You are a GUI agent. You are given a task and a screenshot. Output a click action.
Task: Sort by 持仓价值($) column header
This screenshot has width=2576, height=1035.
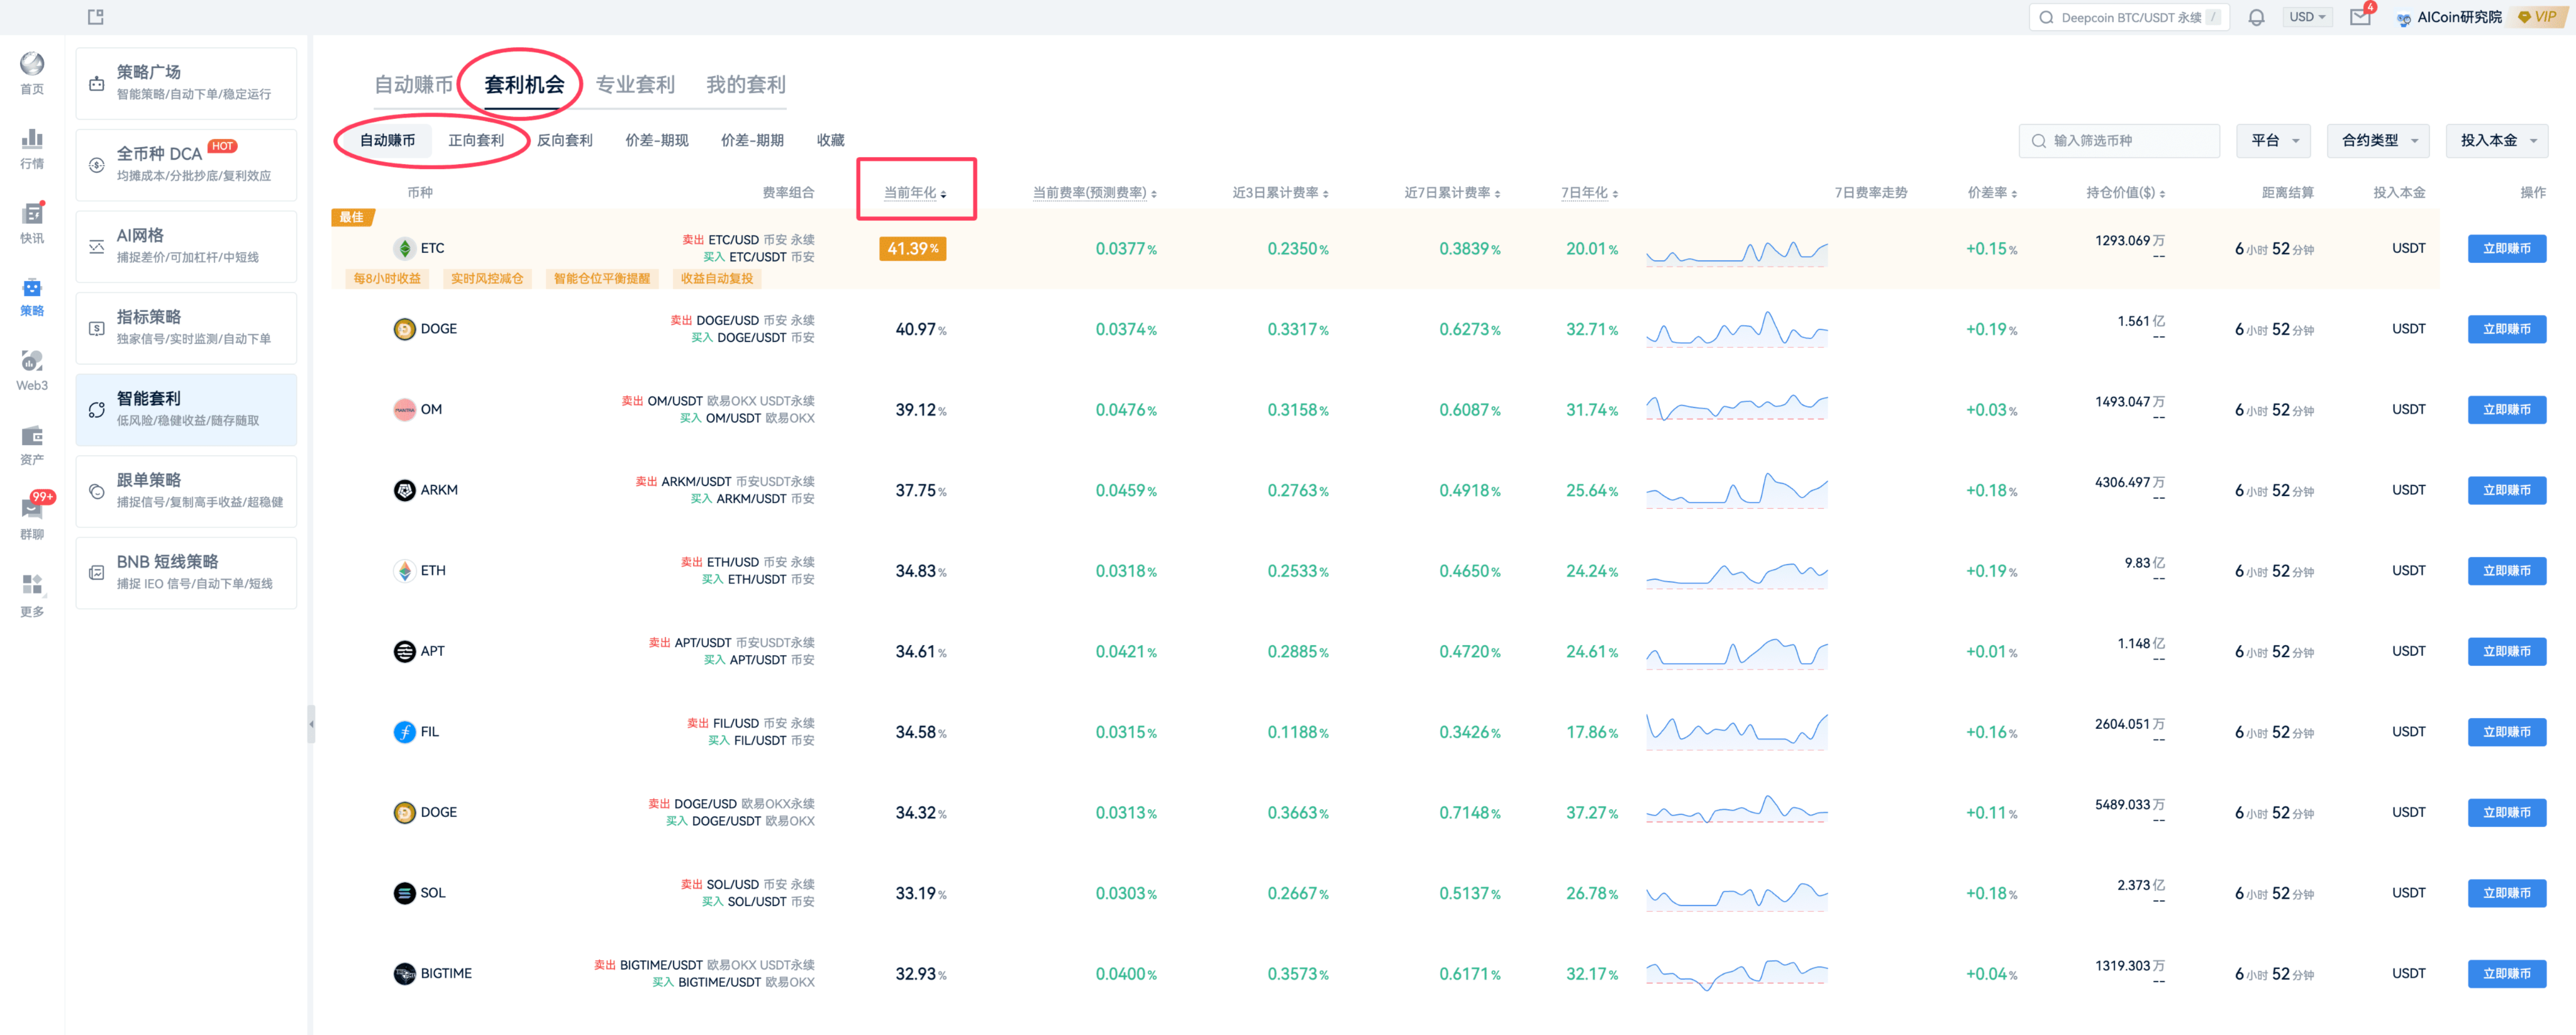pyautogui.click(x=2125, y=192)
